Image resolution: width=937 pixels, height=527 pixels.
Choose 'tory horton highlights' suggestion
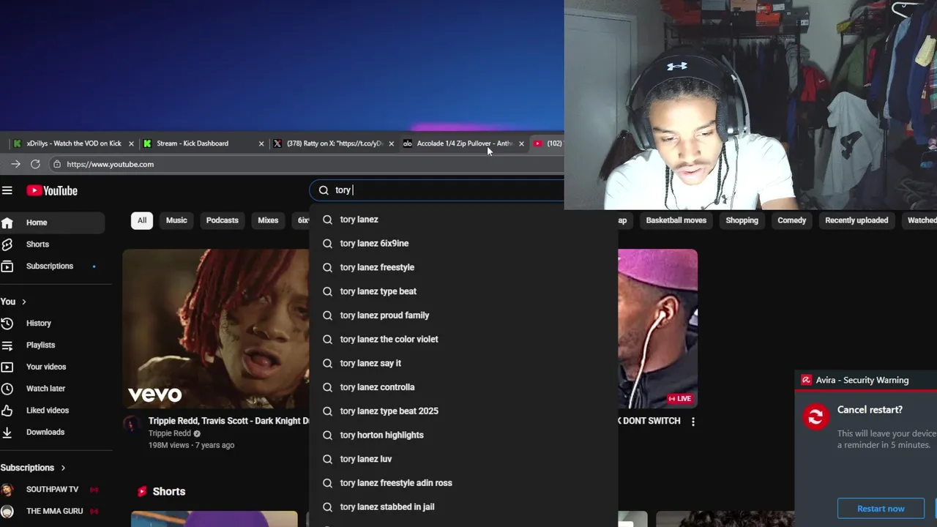(463, 435)
